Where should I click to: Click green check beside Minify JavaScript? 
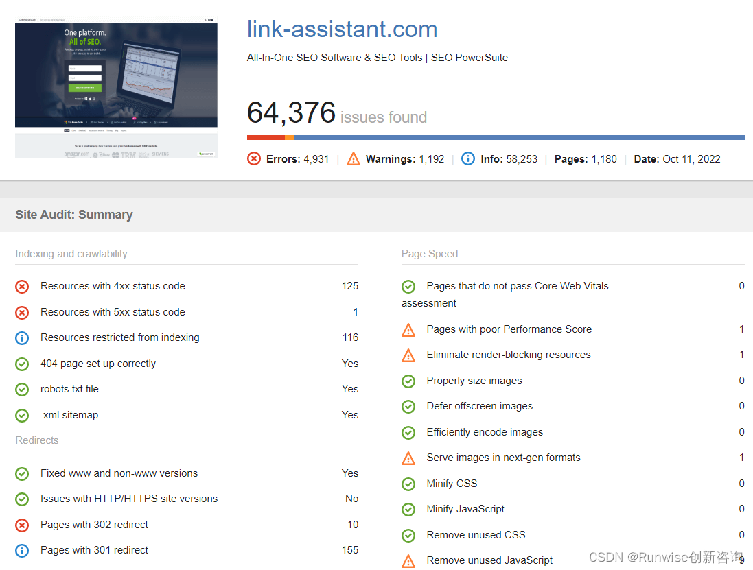pos(408,510)
